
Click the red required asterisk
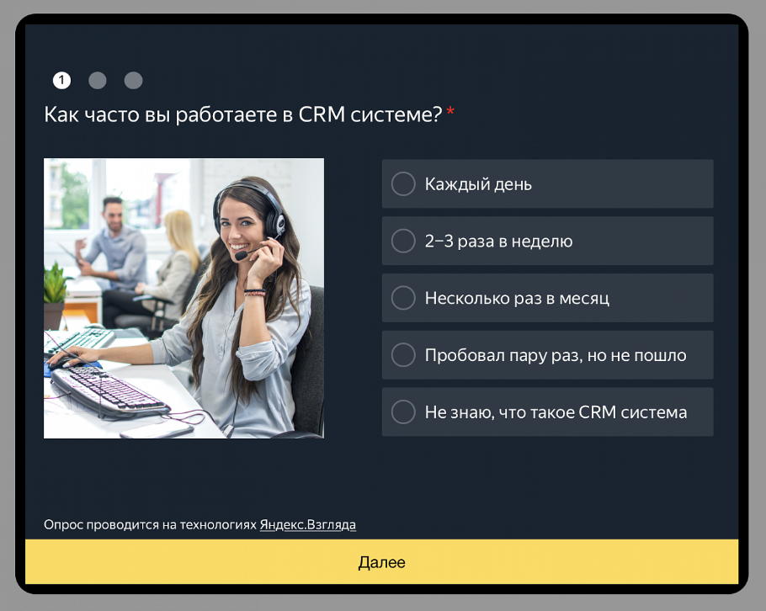pyautogui.click(x=450, y=112)
